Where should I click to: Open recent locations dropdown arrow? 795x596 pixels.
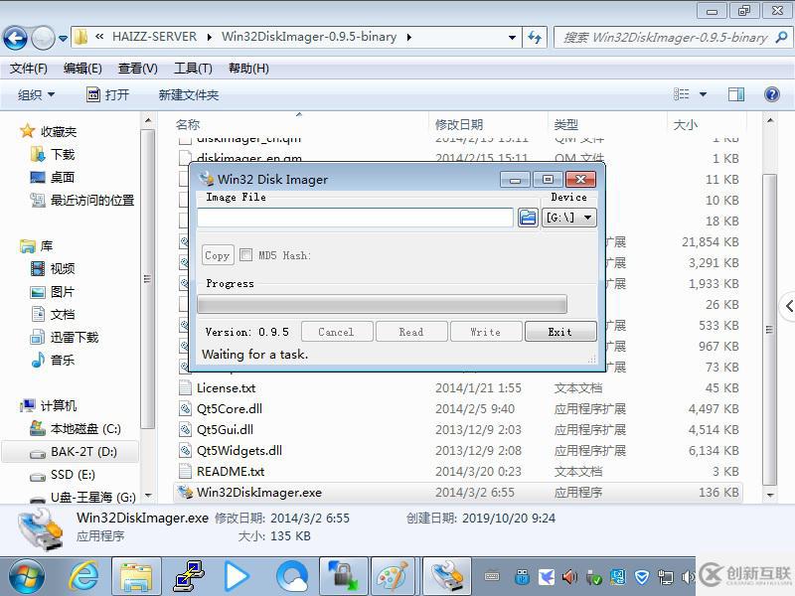tap(63, 38)
